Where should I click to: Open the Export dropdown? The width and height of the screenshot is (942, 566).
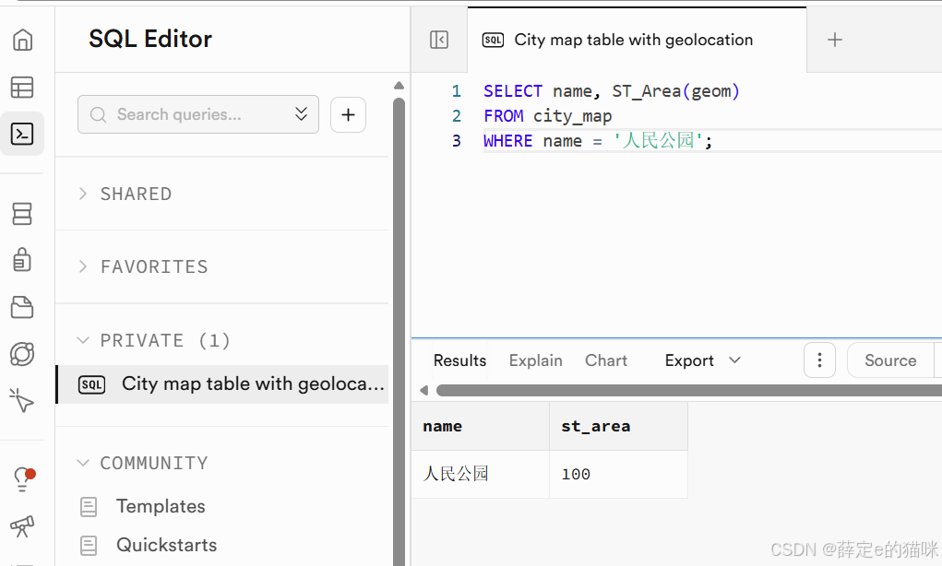703,360
